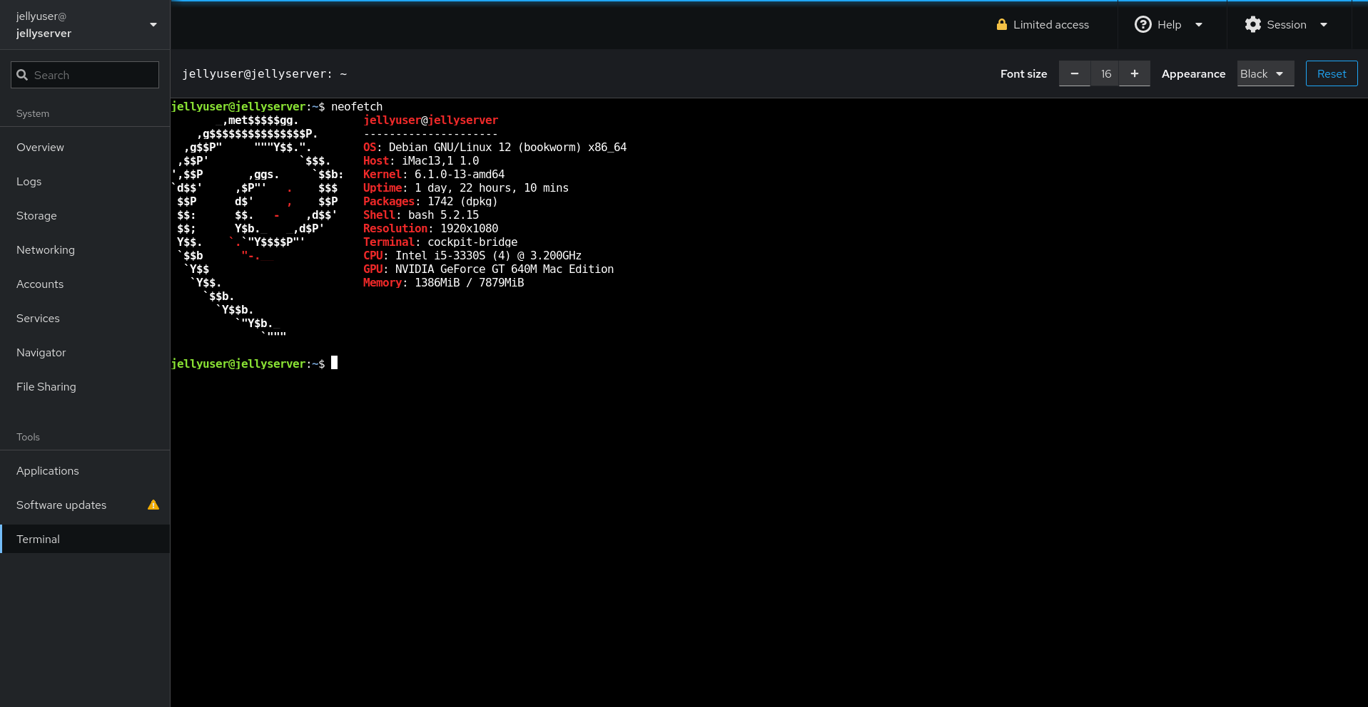Click the terminal prompt cursor line
This screenshot has height=707, width=1368.
click(x=254, y=363)
